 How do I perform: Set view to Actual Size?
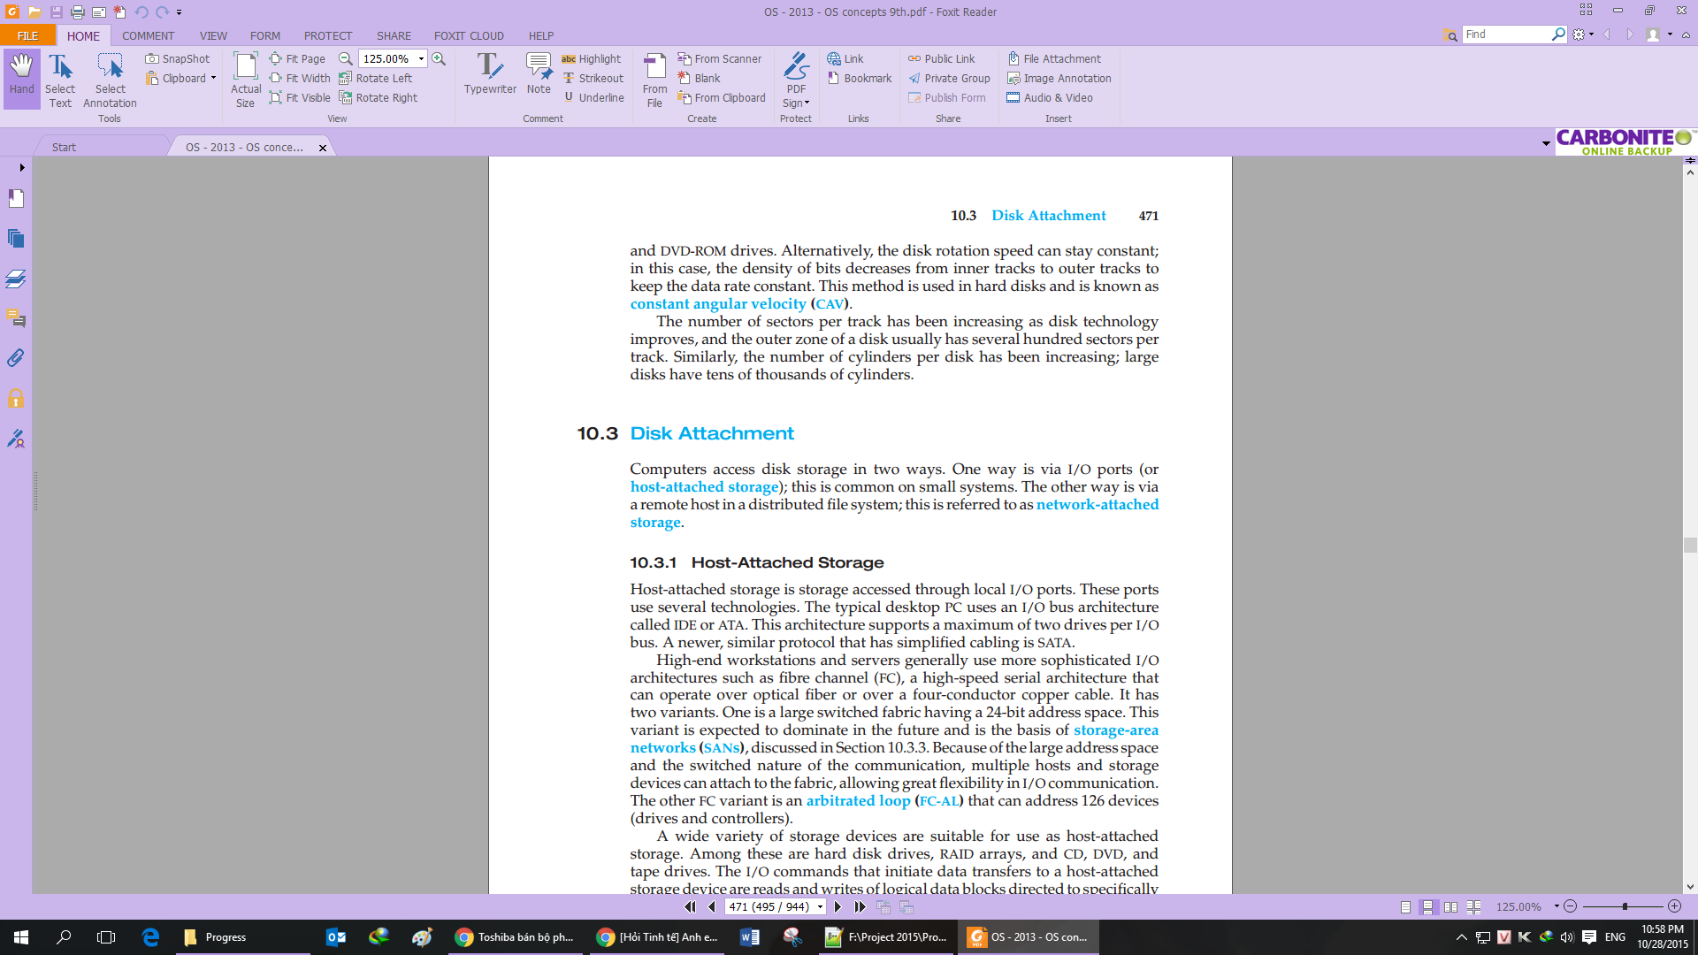[x=245, y=80]
